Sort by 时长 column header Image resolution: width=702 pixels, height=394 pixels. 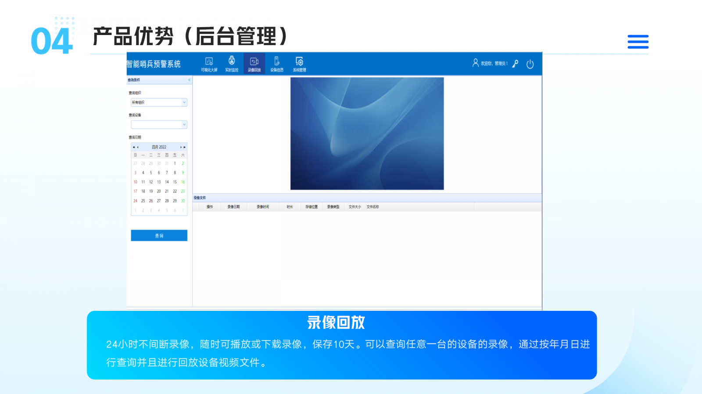[290, 207]
